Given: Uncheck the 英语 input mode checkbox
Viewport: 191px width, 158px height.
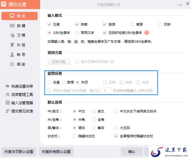Looking at the screenshot, I should 105,24.
